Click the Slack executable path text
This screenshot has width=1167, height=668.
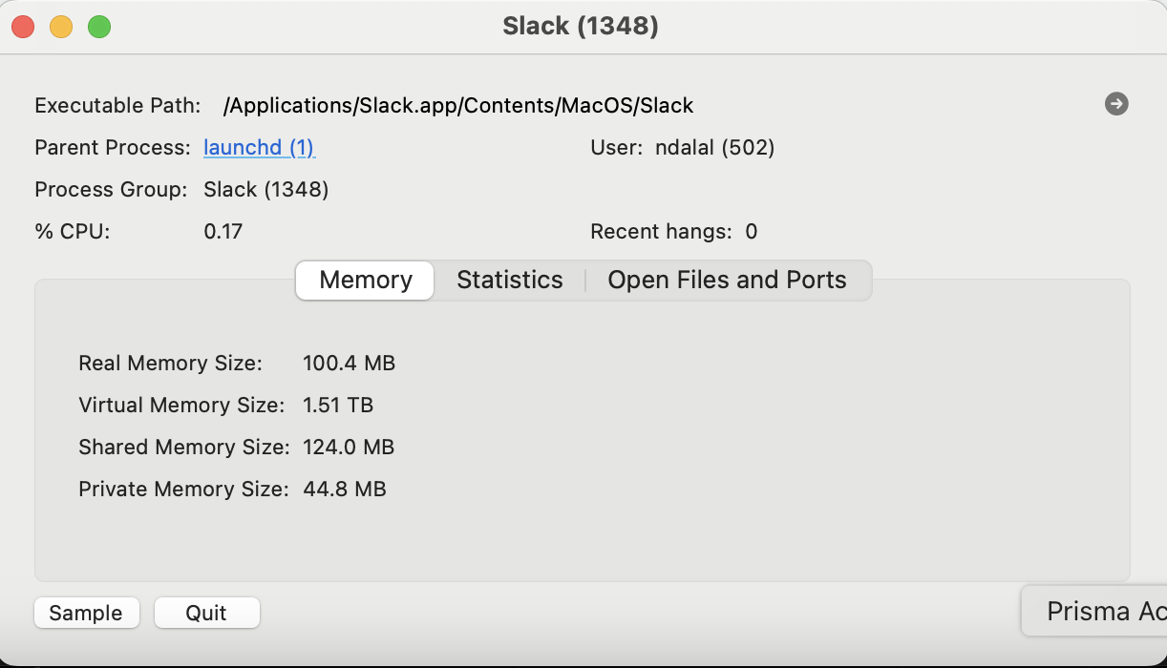pos(458,106)
